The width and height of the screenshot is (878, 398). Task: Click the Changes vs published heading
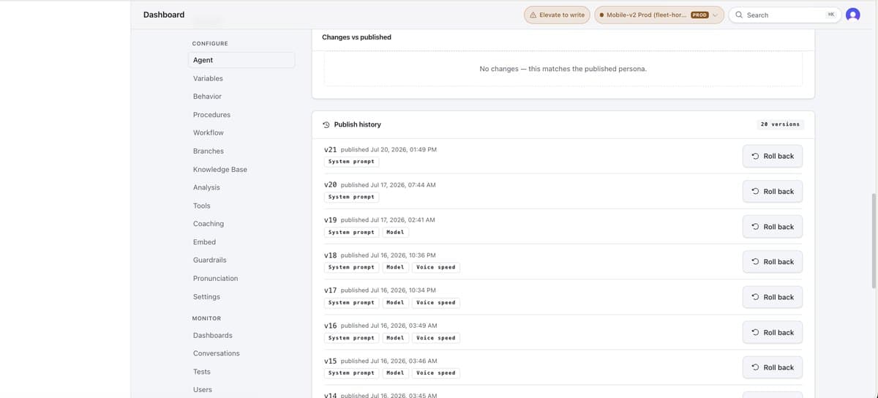(356, 37)
